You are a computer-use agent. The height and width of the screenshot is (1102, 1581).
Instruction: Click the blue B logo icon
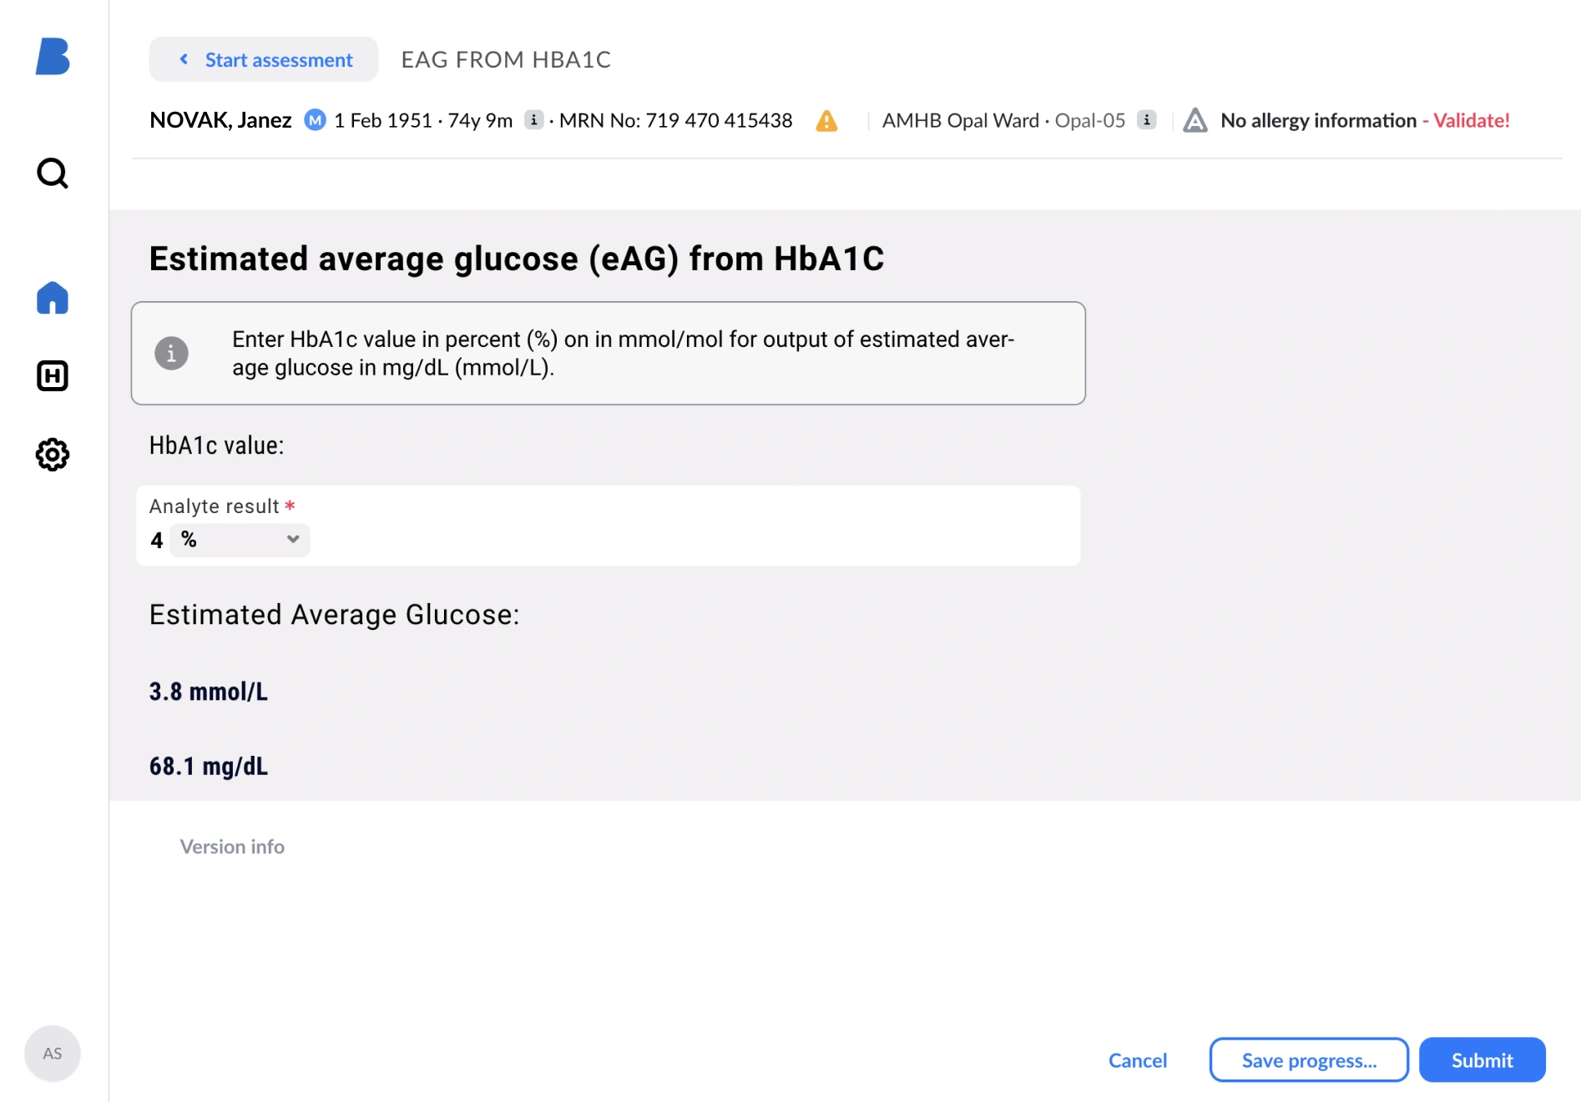tap(53, 57)
